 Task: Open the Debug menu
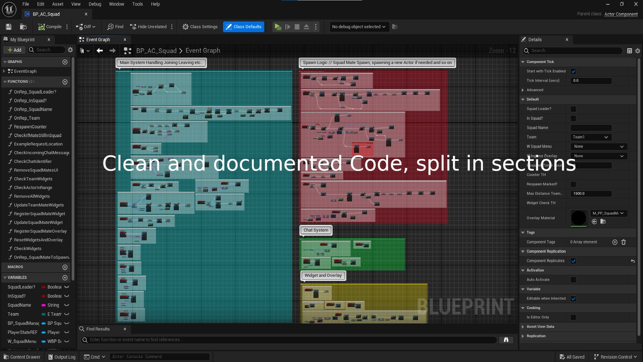click(95, 4)
